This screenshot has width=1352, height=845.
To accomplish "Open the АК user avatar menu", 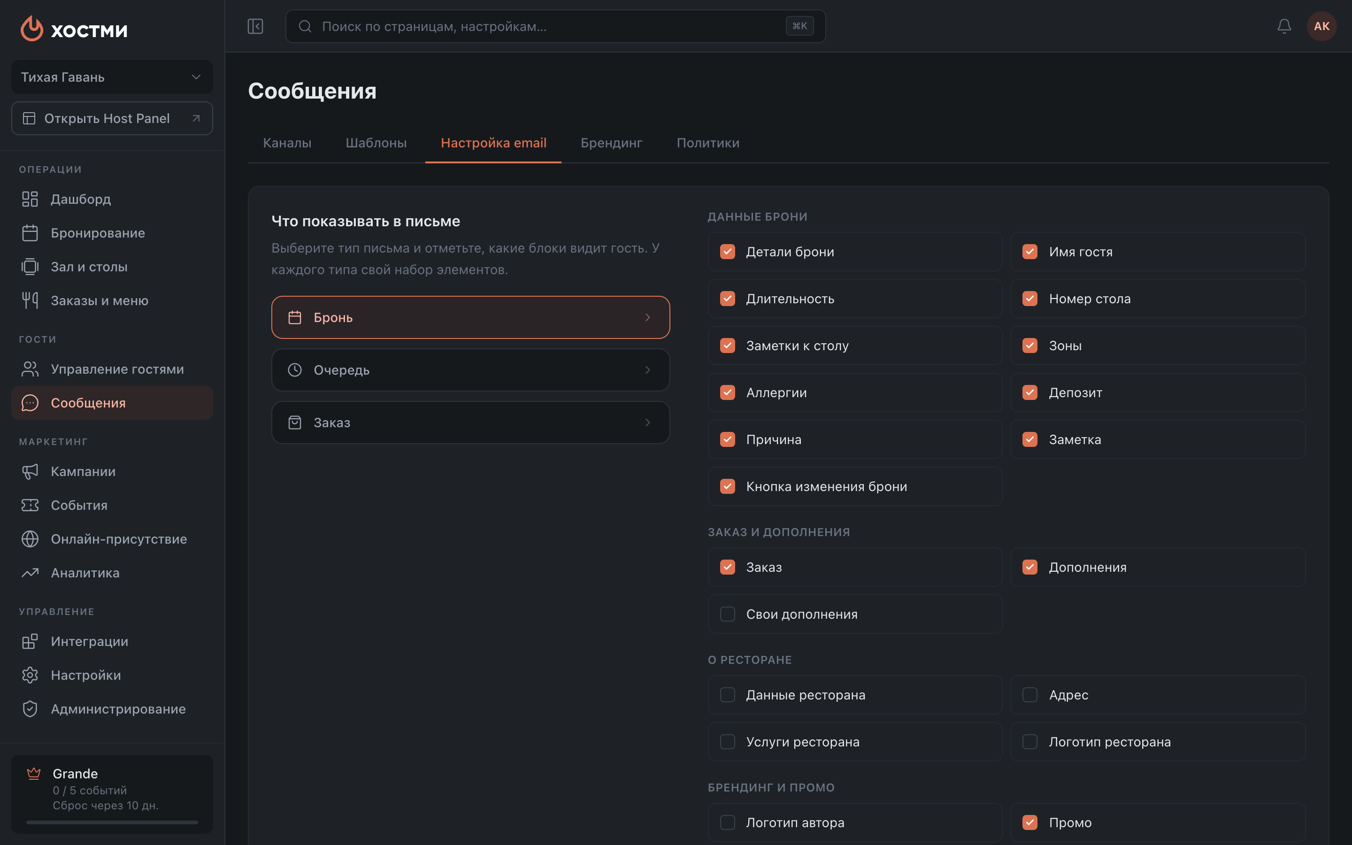I will pos(1322,26).
